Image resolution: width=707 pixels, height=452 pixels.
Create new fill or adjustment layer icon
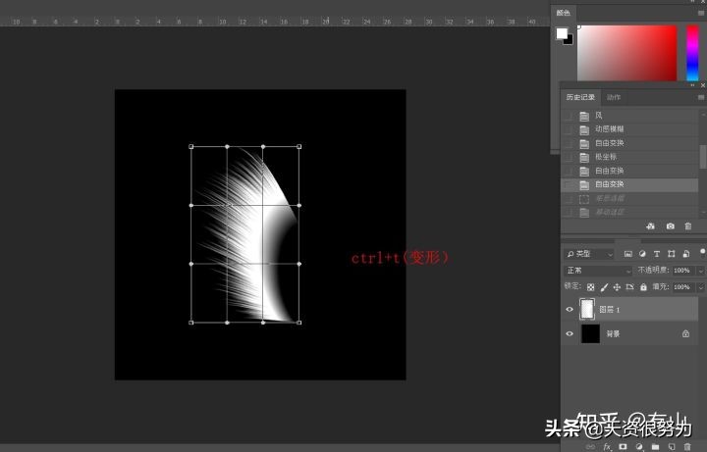click(639, 446)
